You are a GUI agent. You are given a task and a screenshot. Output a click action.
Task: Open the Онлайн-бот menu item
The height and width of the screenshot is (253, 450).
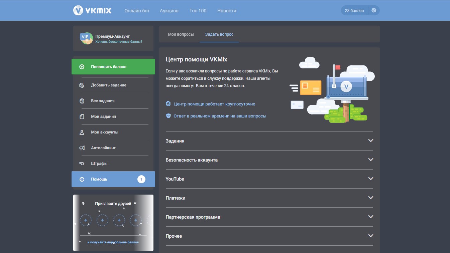point(137,11)
